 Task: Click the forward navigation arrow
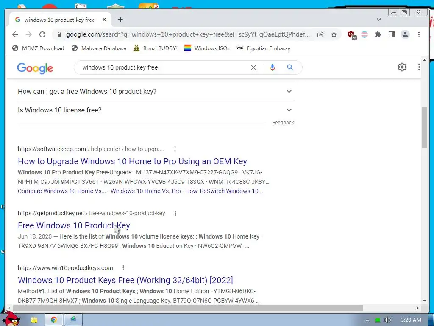(x=29, y=34)
